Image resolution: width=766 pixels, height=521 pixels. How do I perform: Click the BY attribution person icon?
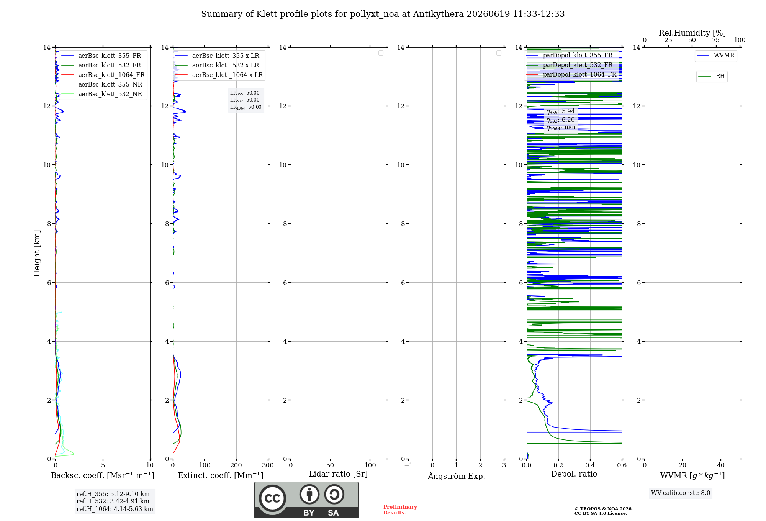pyautogui.click(x=309, y=494)
